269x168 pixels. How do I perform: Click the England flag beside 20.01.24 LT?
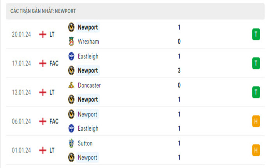point(43,34)
